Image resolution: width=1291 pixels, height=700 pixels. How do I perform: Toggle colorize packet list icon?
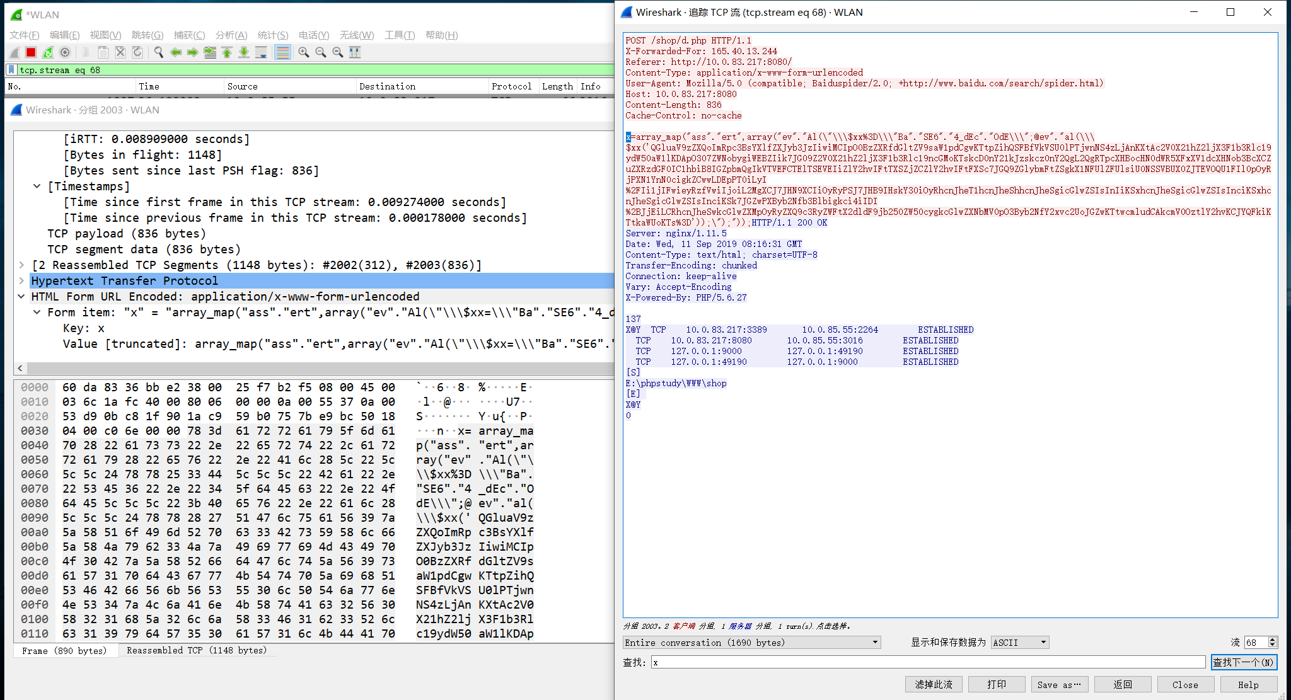click(x=283, y=52)
